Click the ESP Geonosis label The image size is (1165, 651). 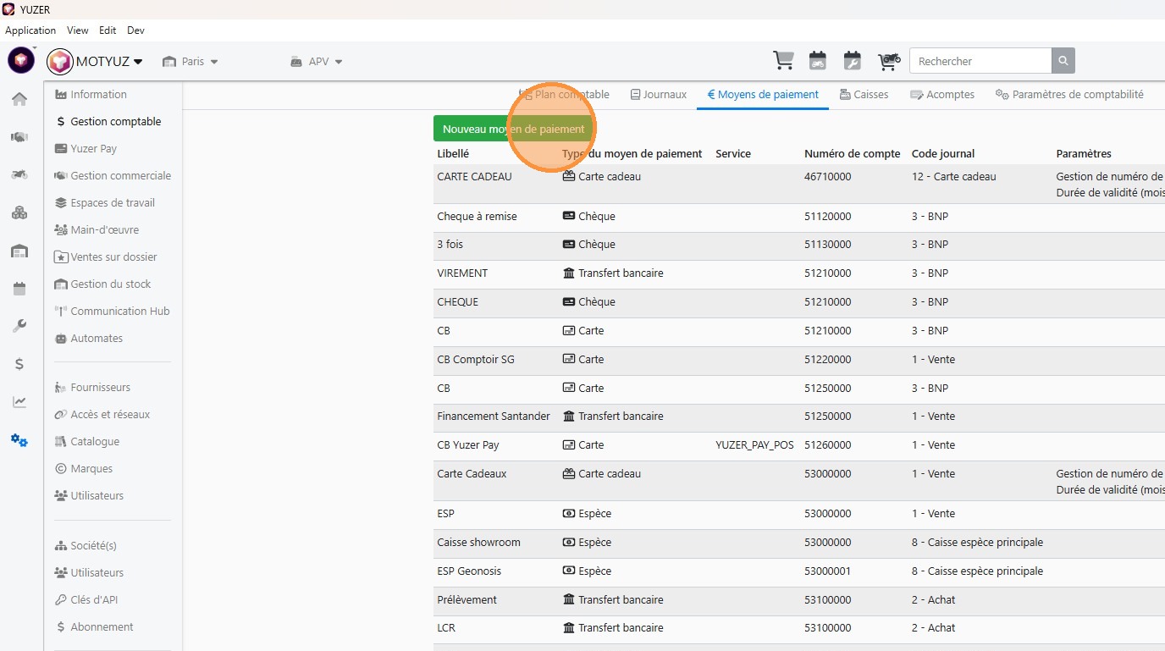coord(469,571)
